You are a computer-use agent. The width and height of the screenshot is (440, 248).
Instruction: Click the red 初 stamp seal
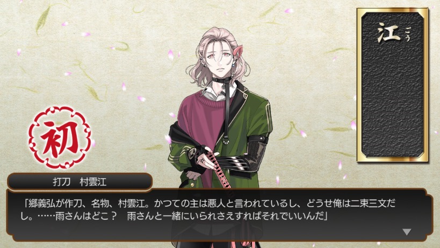60,137
